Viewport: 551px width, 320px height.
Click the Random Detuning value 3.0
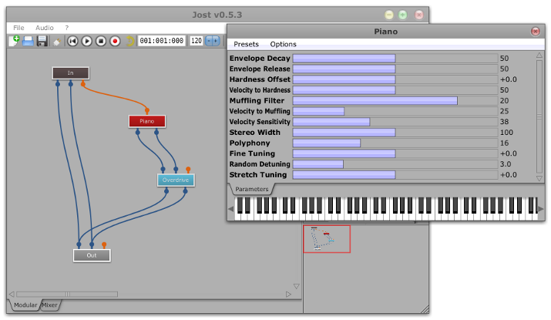point(506,164)
